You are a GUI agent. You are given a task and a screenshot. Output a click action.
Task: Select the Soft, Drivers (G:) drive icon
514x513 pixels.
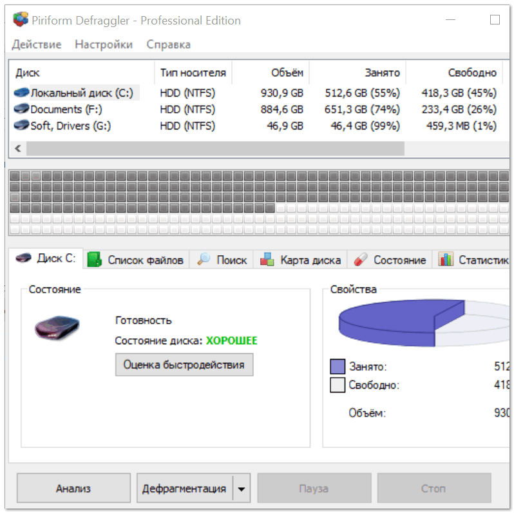[22, 125]
